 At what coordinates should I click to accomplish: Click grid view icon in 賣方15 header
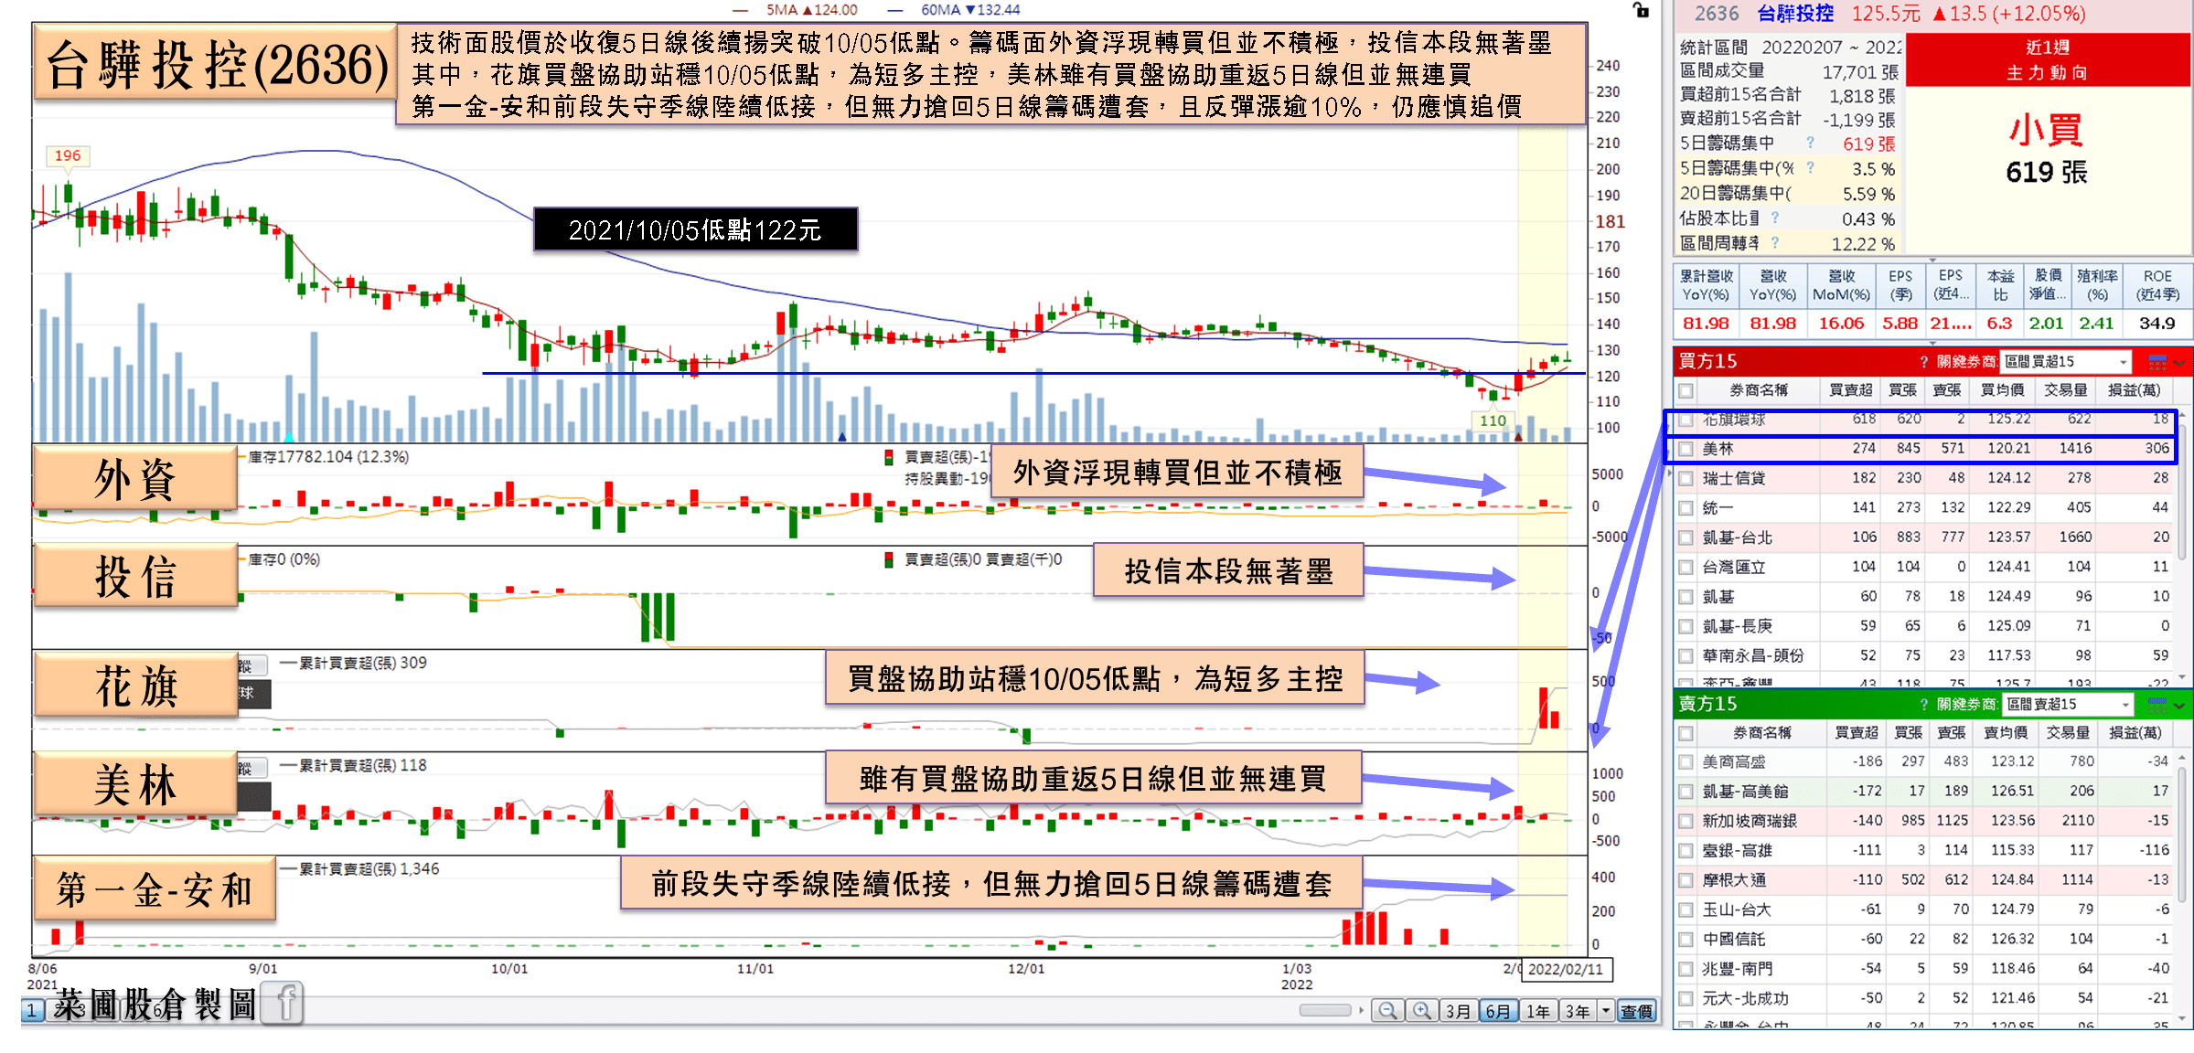coord(2157,704)
